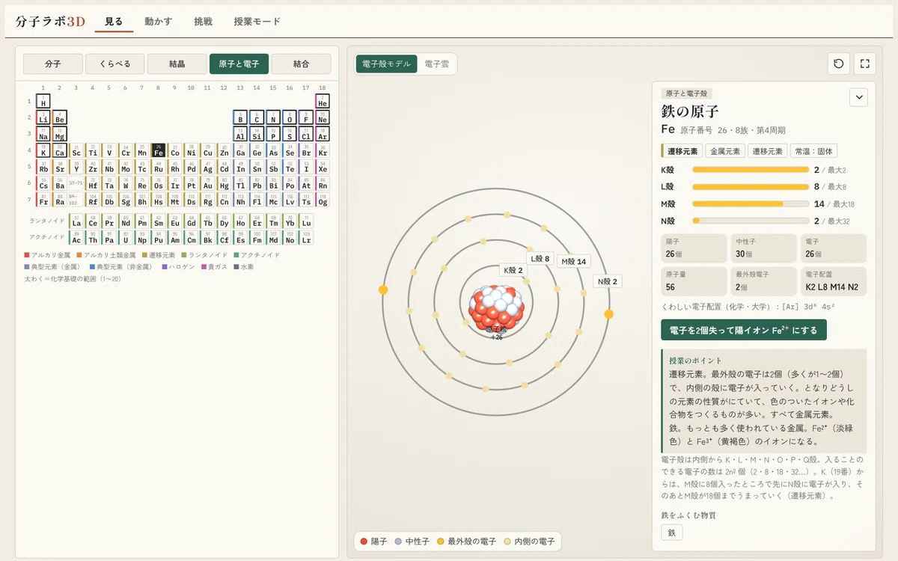Select francium (Fr) element cell
Image resolution: width=898 pixels, height=561 pixels.
click(x=43, y=200)
